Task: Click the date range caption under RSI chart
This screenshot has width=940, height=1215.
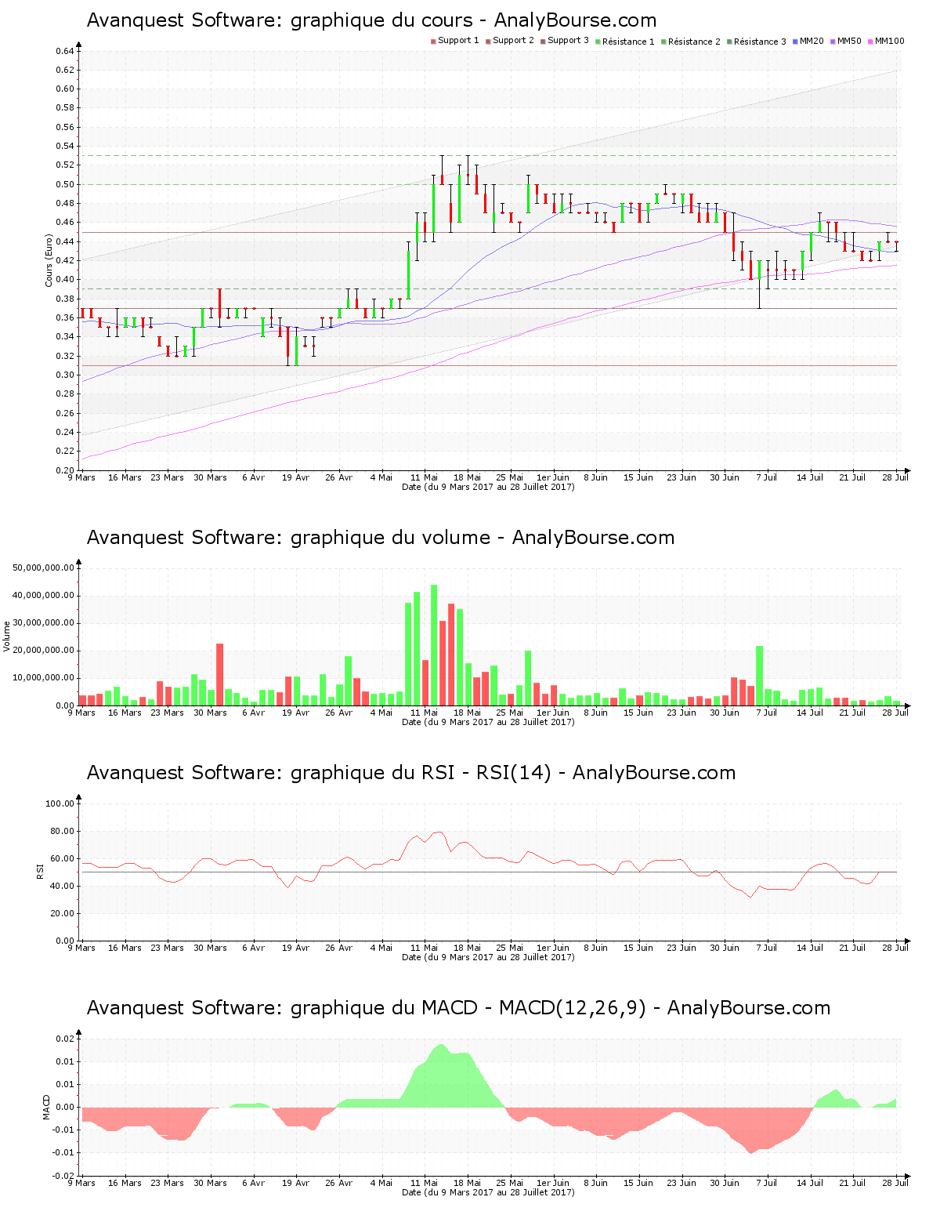Action: pos(488,957)
